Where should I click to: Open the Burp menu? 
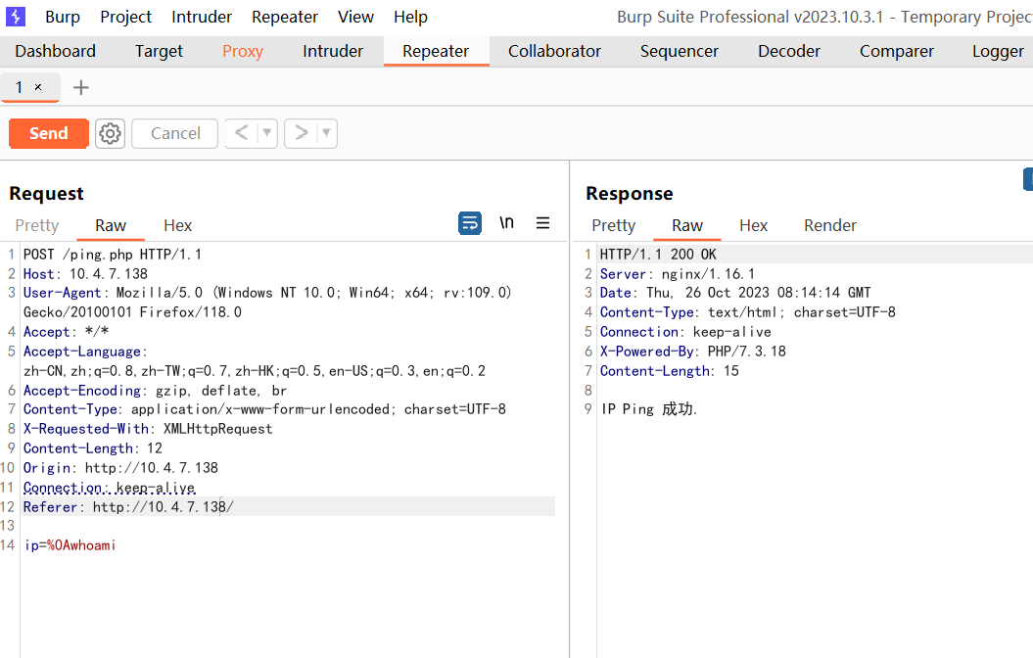point(63,17)
